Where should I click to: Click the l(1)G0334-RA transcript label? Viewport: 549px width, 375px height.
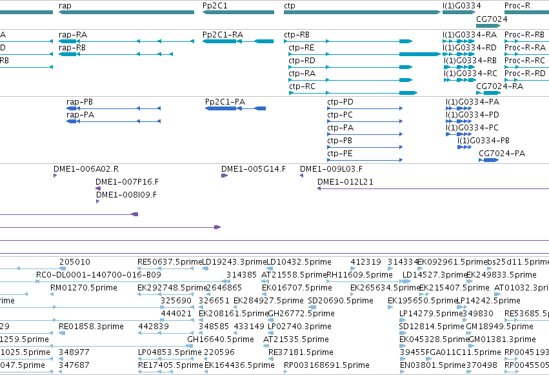(x=470, y=35)
